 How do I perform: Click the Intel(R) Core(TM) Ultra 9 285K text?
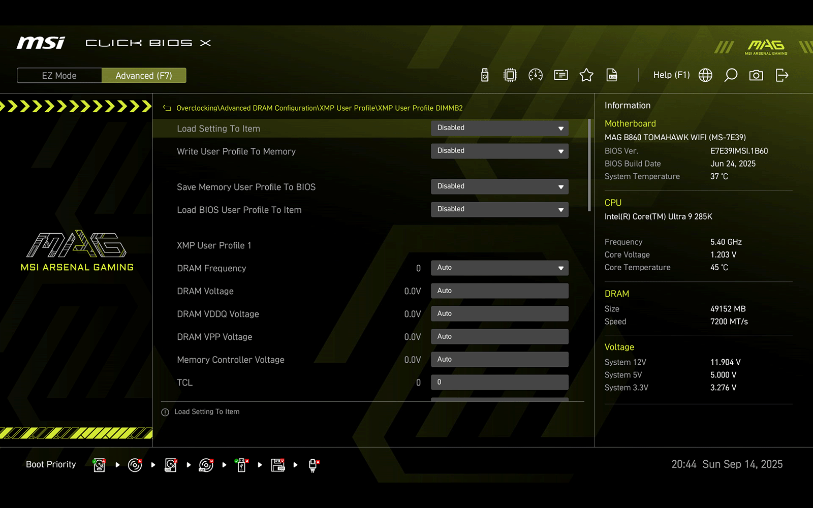pos(659,217)
